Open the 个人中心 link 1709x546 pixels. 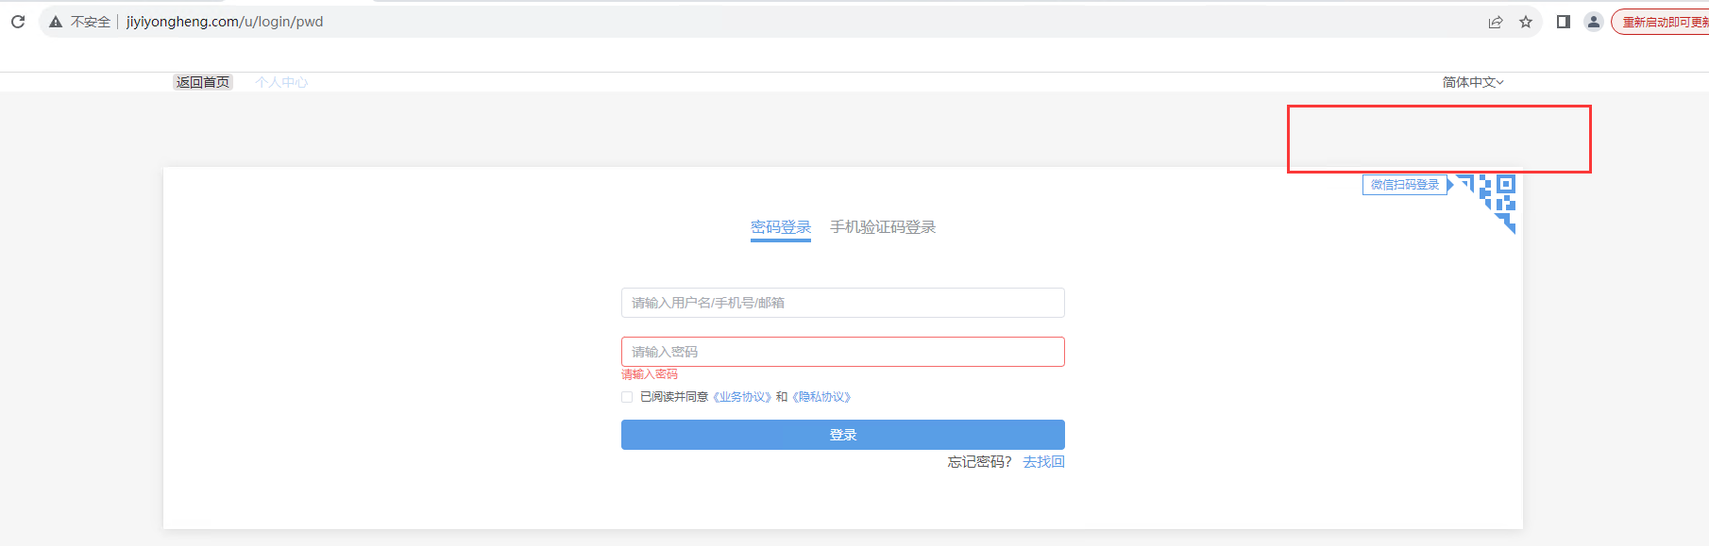(x=281, y=82)
